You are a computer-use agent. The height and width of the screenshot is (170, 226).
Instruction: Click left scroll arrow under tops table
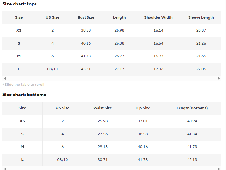click(x=5, y=78)
